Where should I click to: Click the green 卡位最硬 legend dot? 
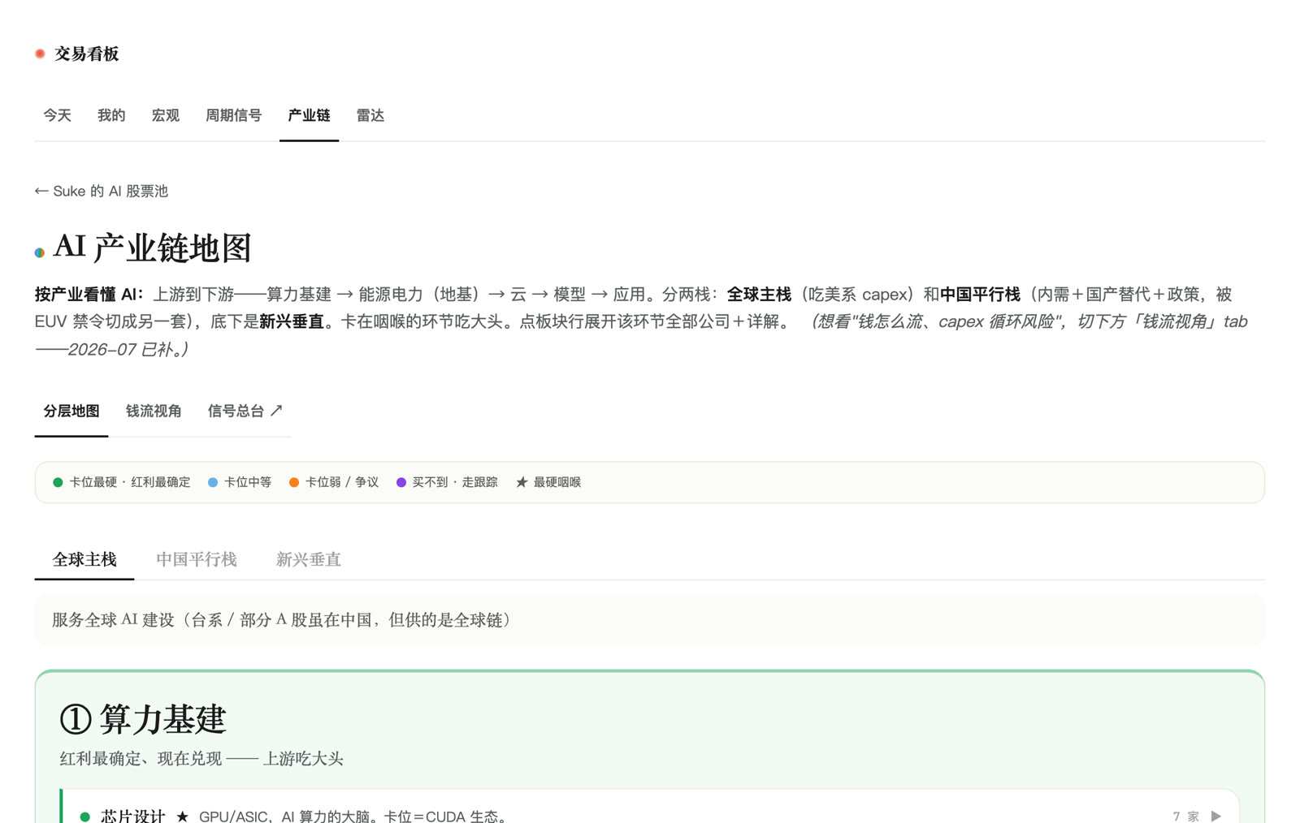coord(58,482)
